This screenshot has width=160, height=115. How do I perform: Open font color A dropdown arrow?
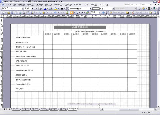[x=48, y=9]
